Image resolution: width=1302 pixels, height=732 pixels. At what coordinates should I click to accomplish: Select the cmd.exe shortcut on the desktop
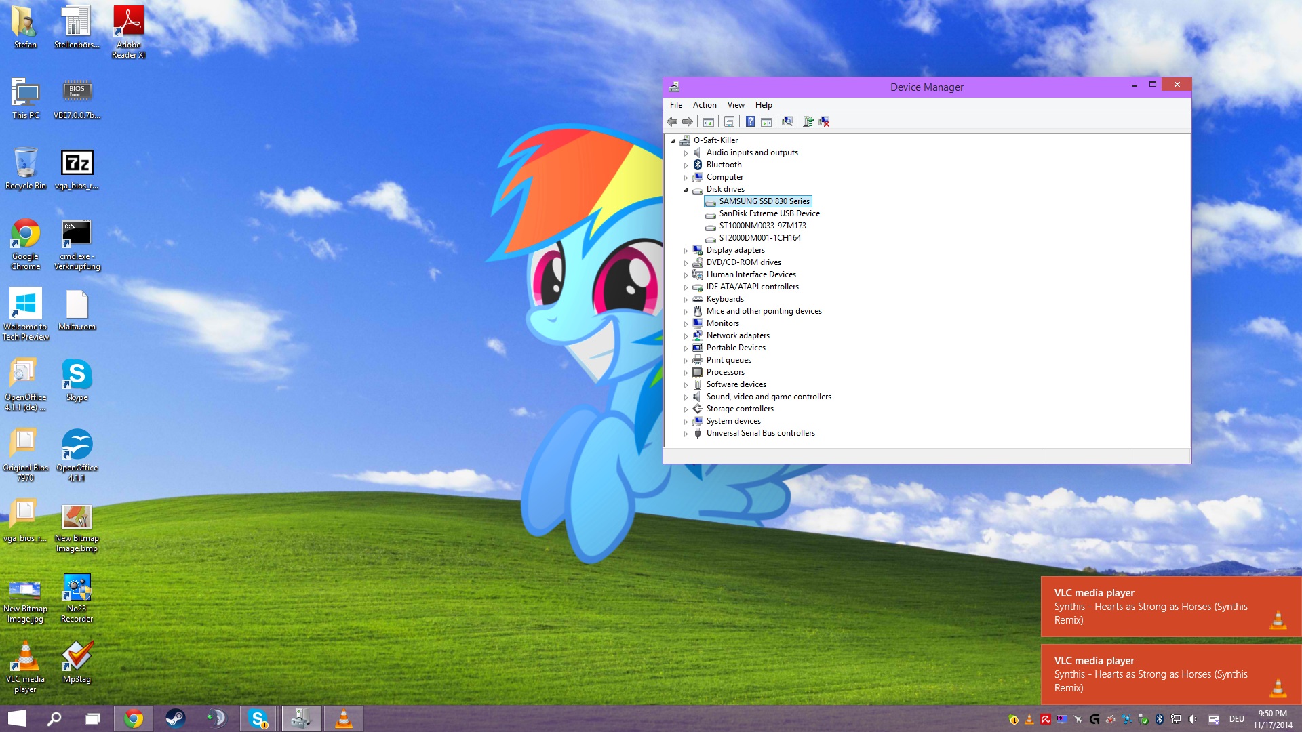77,244
